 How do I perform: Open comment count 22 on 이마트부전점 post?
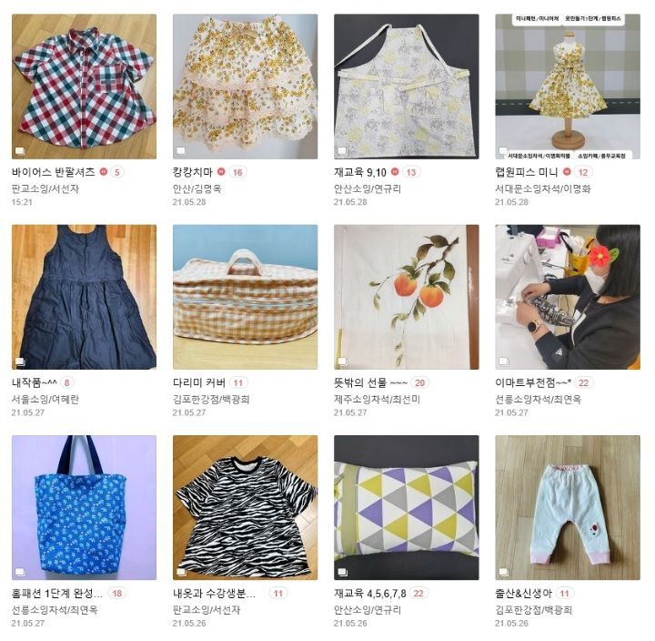(x=583, y=382)
